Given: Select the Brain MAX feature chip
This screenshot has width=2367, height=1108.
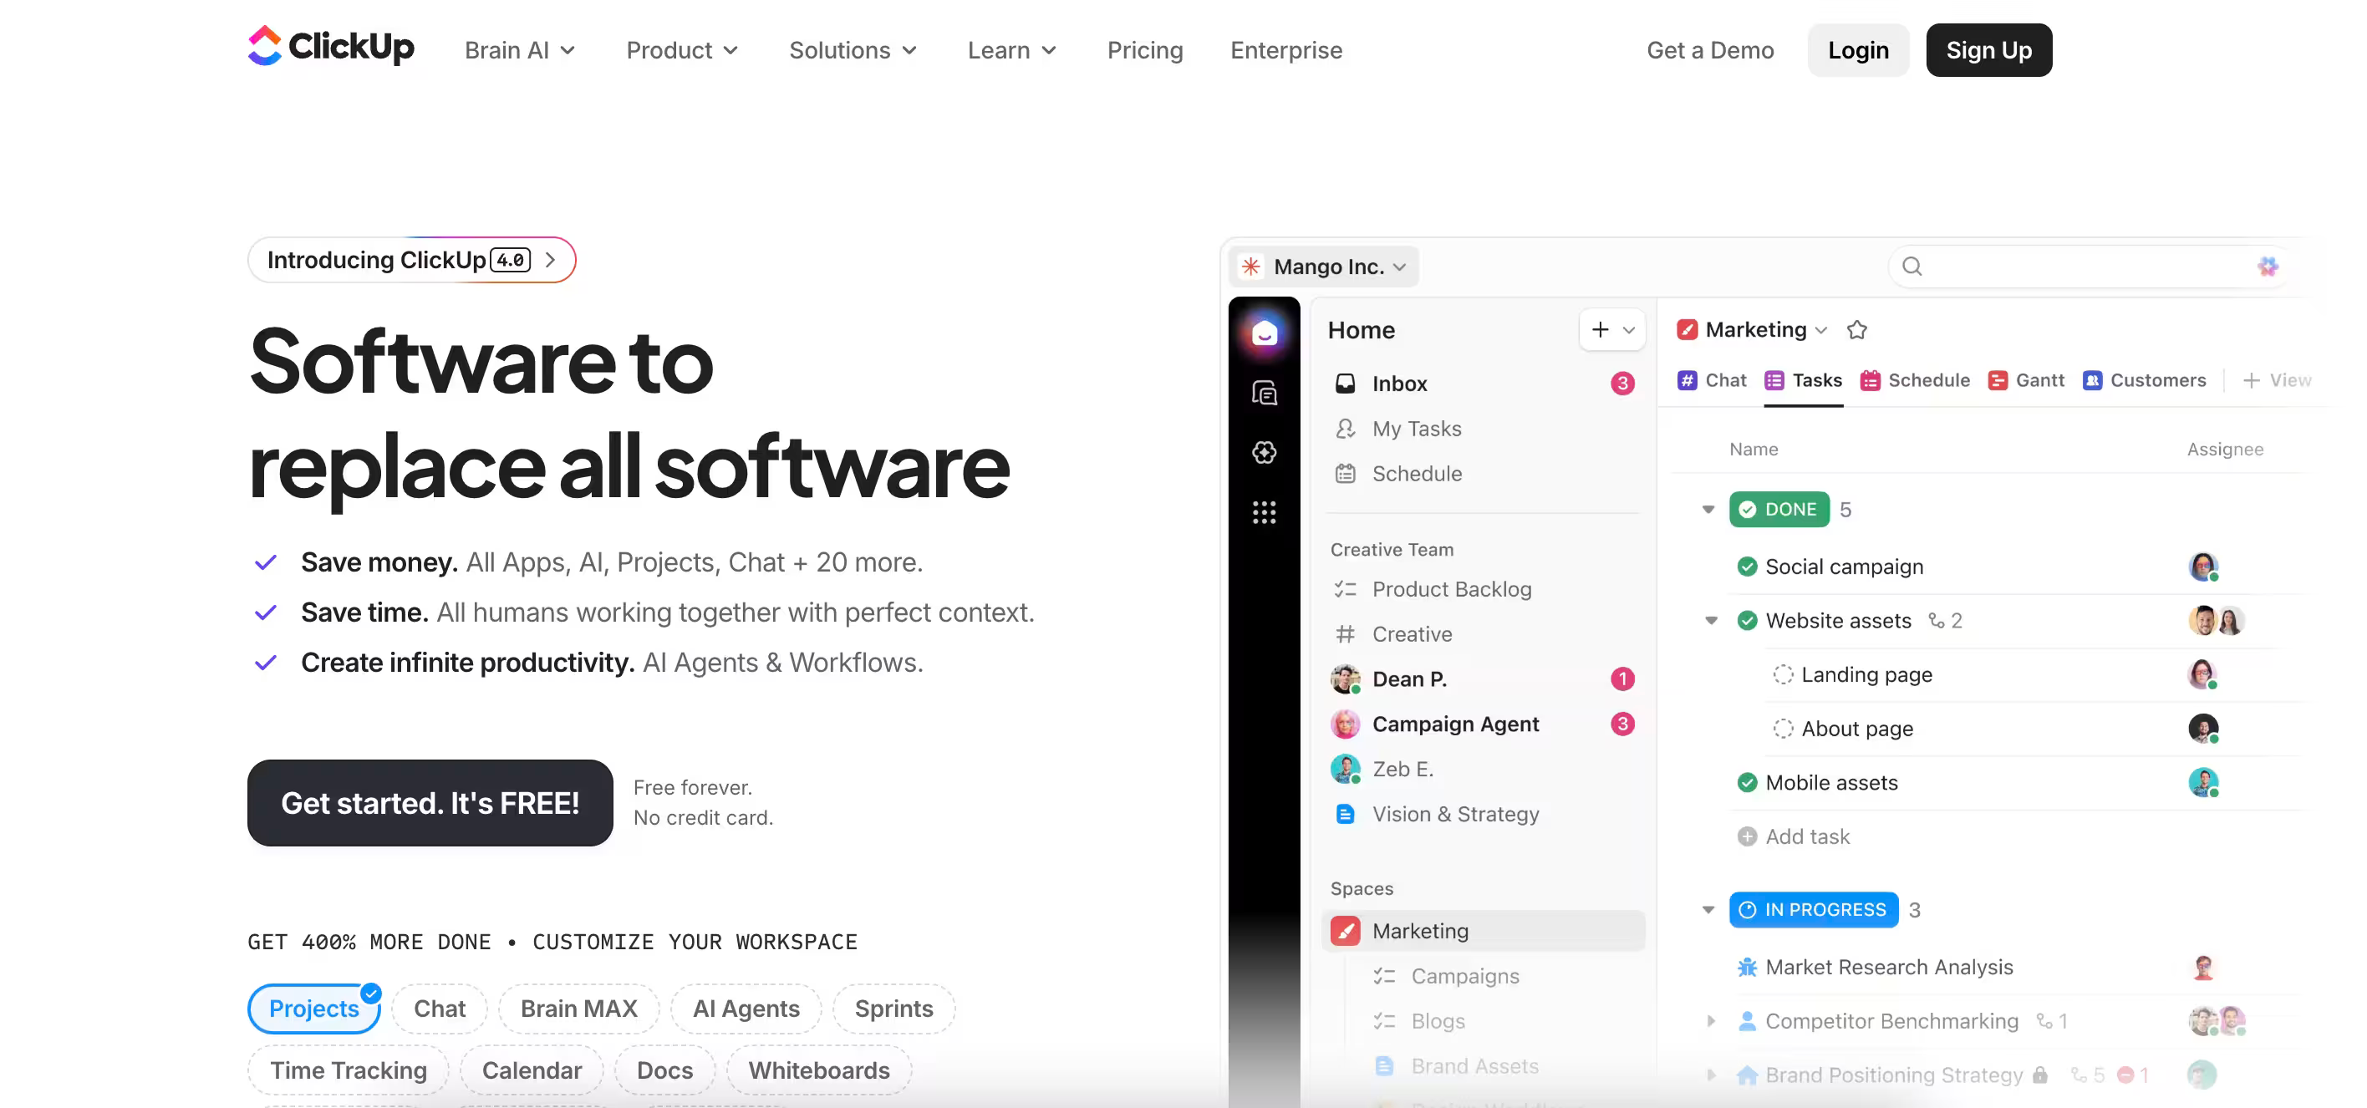Looking at the screenshot, I should coord(579,1008).
